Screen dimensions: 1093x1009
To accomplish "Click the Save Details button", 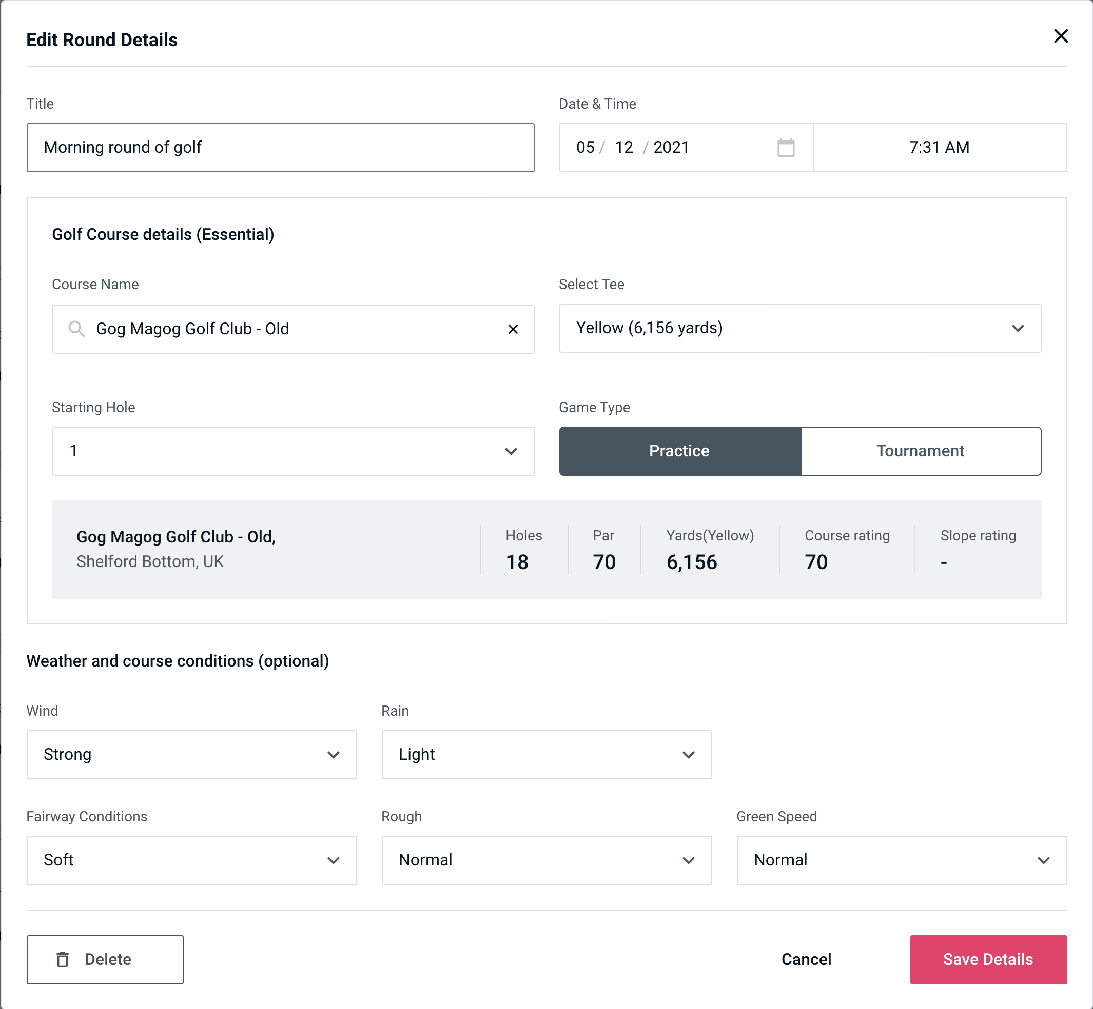I will tap(987, 959).
